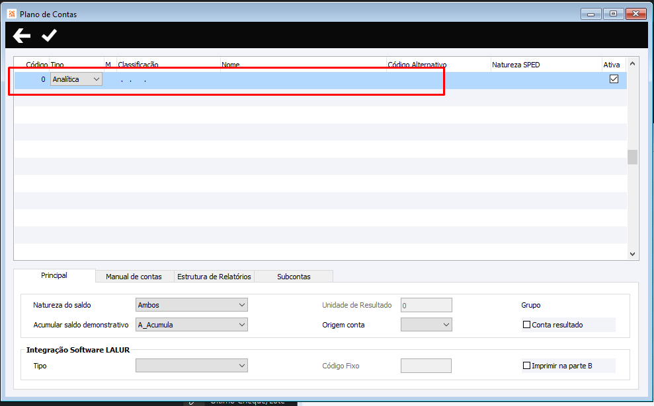Check Imprimir na parte B
This screenshot has height=406, width=654.
point(526,366)
